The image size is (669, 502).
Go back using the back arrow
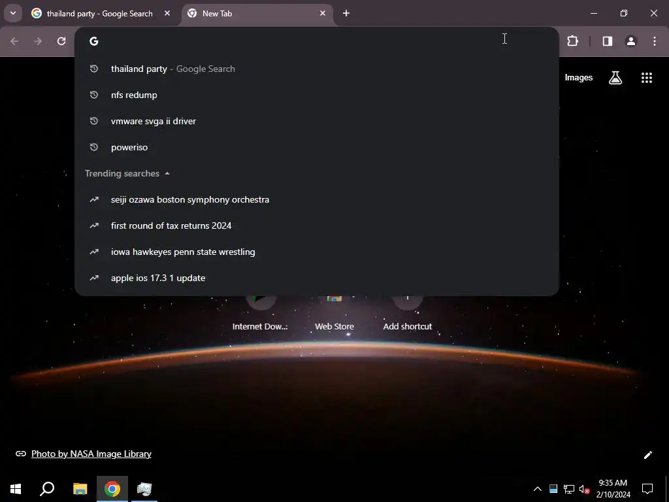pos(14,41)
